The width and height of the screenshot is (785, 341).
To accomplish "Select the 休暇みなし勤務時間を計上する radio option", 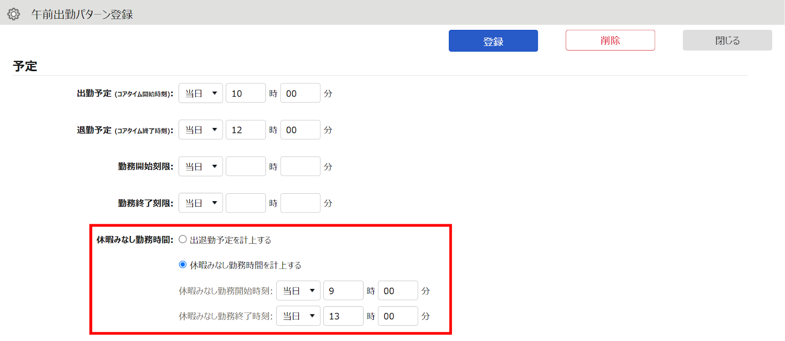I will point(183,265).
